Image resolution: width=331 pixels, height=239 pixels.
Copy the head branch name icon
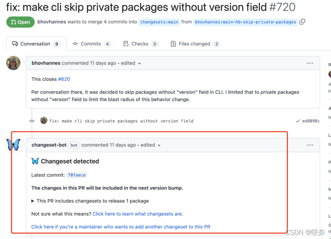coord(302,22)
